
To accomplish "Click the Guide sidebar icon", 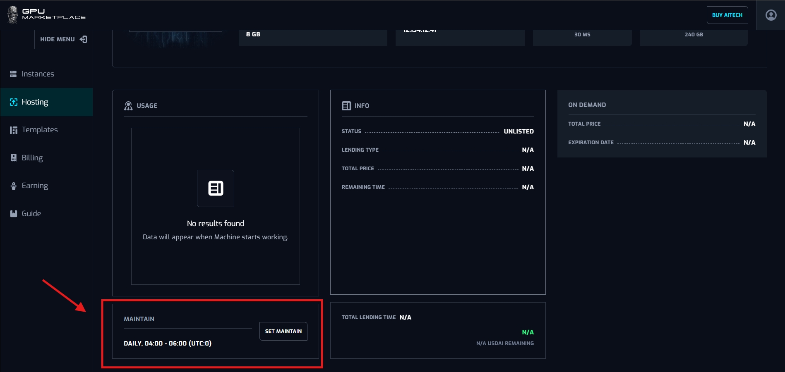I will point(13,214).
